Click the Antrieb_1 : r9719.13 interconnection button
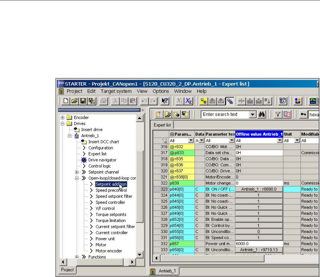Screen dimensions: 320x277 (x=259, y=250)
